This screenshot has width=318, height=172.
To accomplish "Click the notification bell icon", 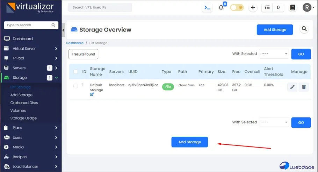I will [x=221, y=8].
